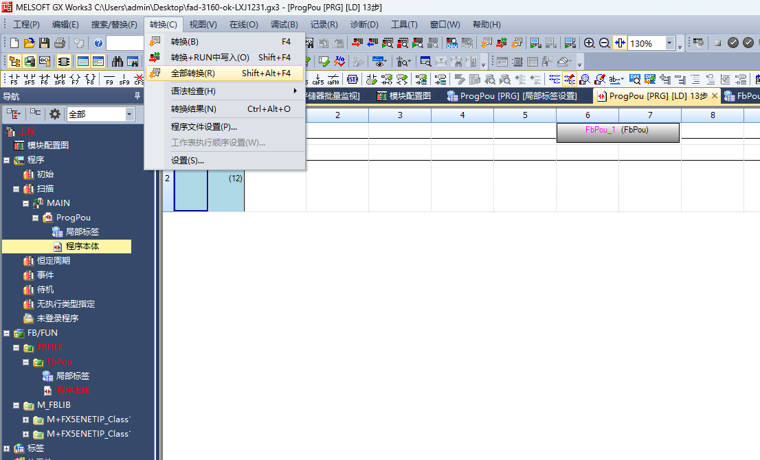Select 程序本体 under ProgPou
The height and width of the screenshot is (460, 760).
click(x=82, y=246)
